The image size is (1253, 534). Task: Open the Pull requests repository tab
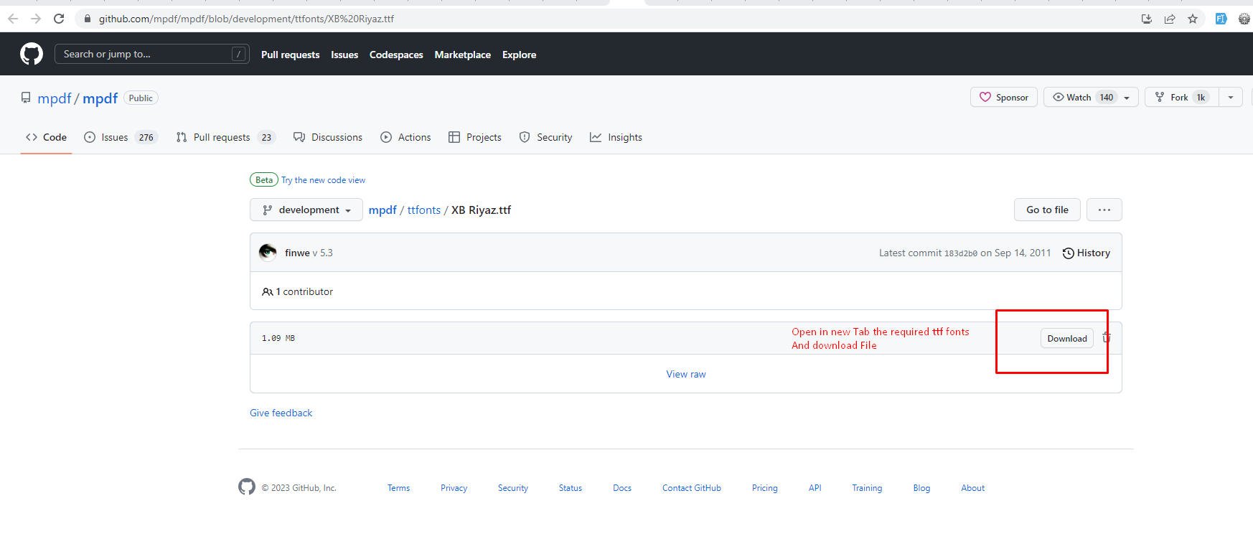[225, 137]
